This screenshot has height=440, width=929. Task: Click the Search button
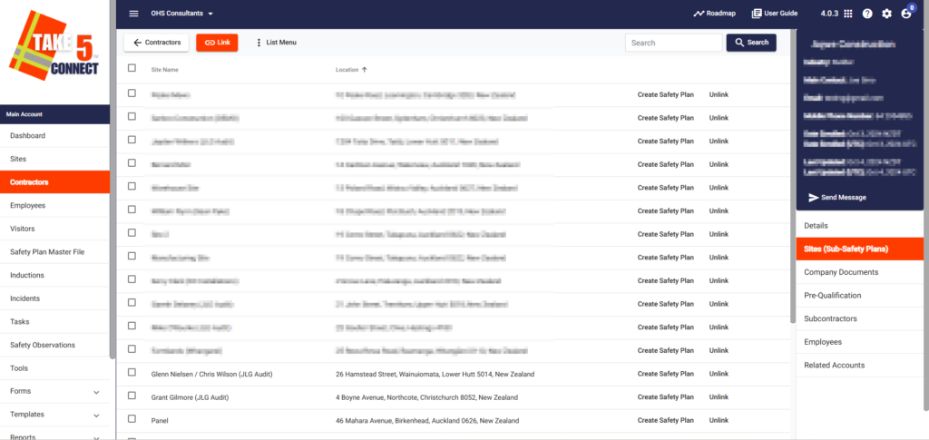[751, 43]
